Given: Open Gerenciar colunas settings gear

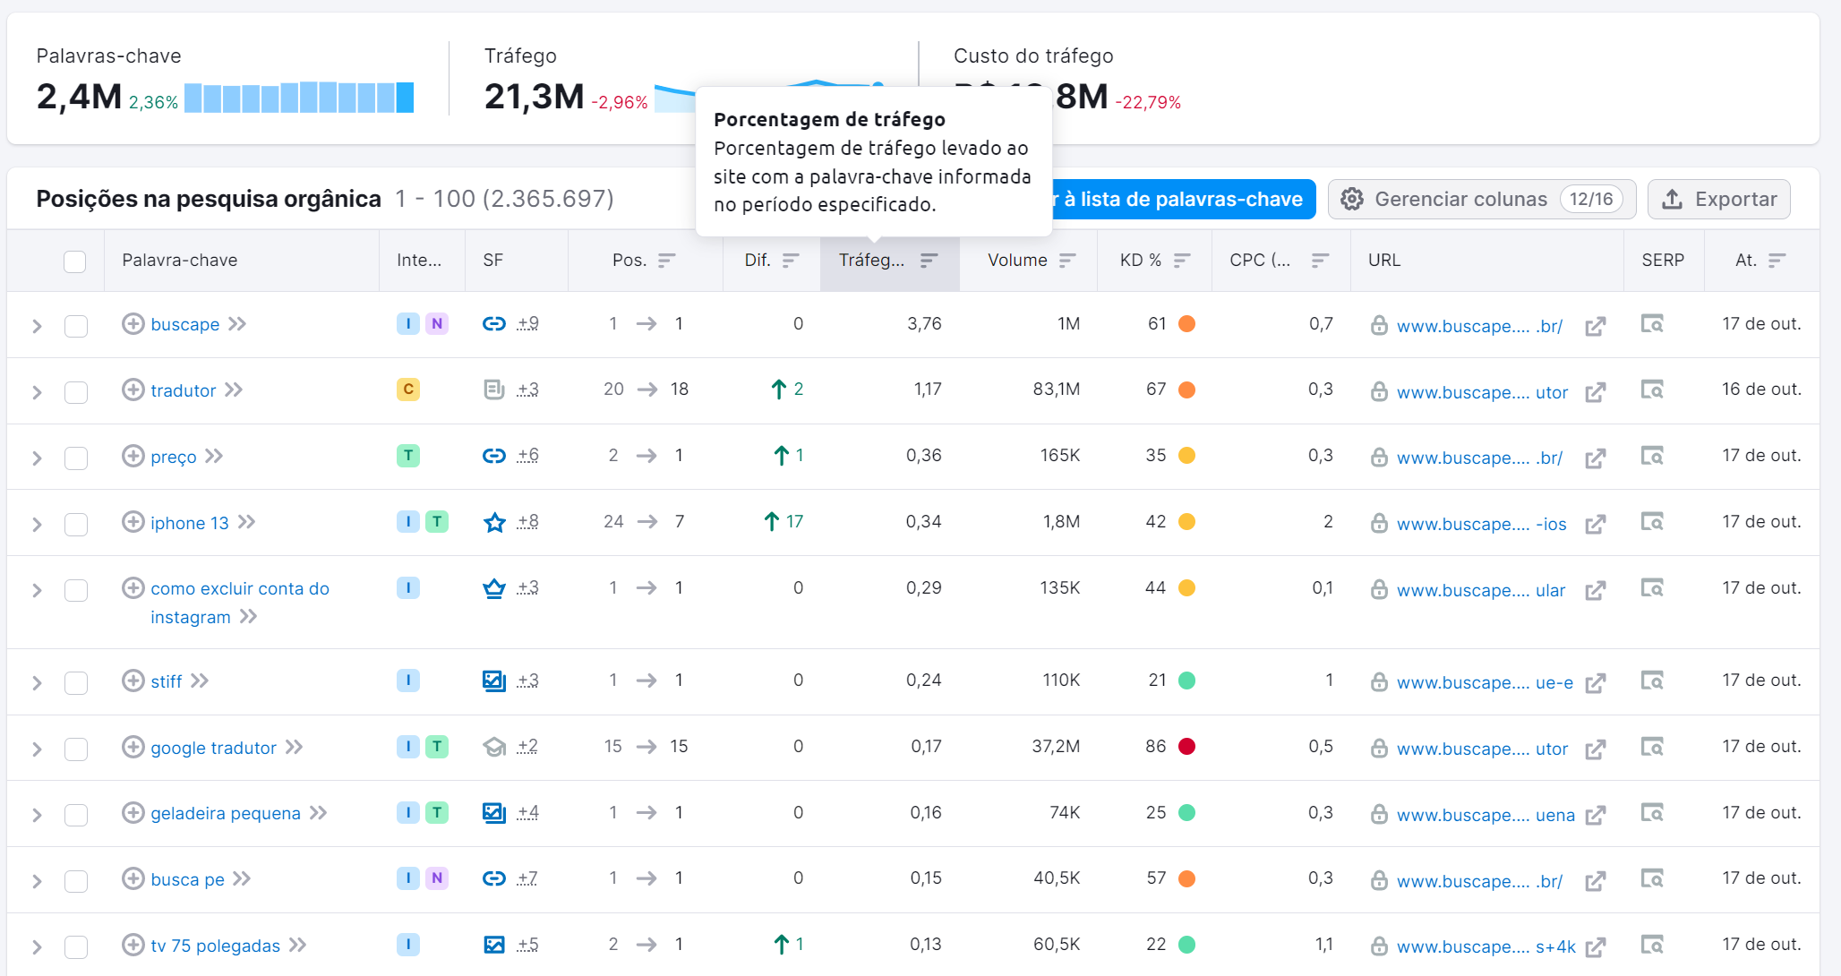Looking at the screenshot, I should click(x=1354, y=199).
